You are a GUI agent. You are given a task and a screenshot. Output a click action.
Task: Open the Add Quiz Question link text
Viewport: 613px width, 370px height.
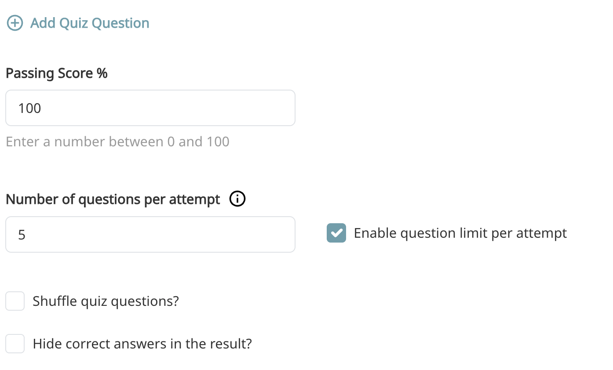[90, 23]
